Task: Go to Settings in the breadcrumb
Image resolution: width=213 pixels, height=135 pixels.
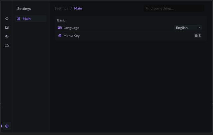Action: pyautogui.click(x=61, y=8)
